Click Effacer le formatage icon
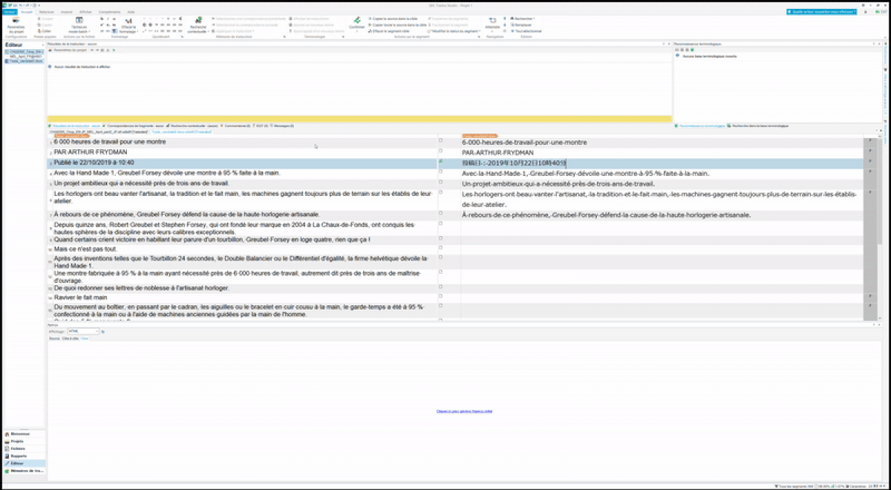 (x=128, y=21)
